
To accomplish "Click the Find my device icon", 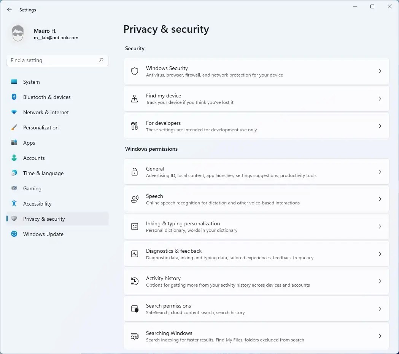I will tap(134, 99).
